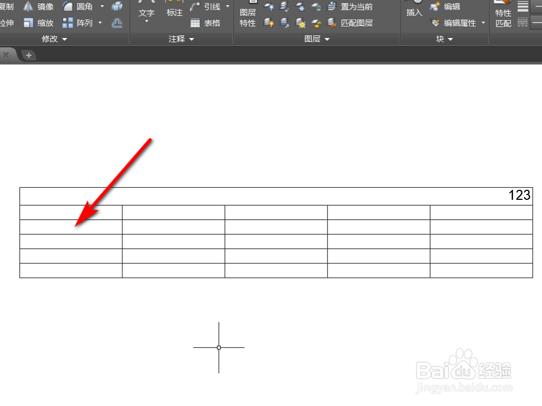This screenshot has width=542, height=406.
Task: Open the 文字 dropdown arrow
Action: (147, 21)
